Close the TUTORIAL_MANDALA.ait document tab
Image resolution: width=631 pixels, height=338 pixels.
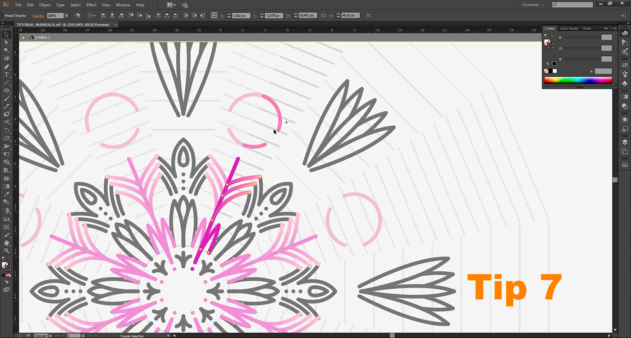116,25
